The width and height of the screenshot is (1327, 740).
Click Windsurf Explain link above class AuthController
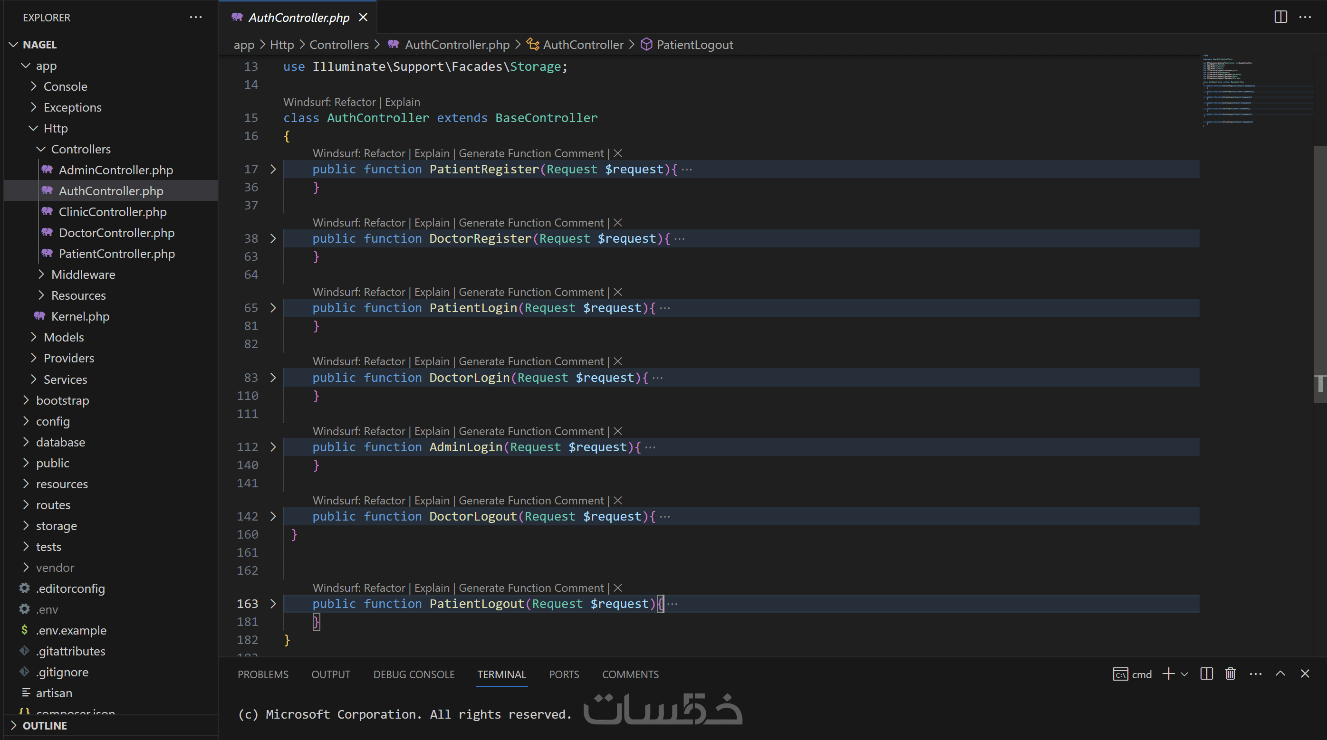[402, 102]
